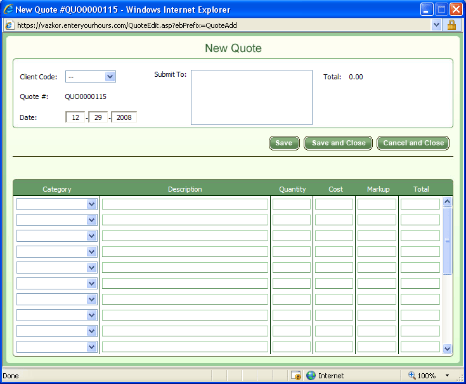The height and width of the screenshot is (384, 466).
Task: Click the table scrollbar down arrow
Action: [x=447, y=348]
